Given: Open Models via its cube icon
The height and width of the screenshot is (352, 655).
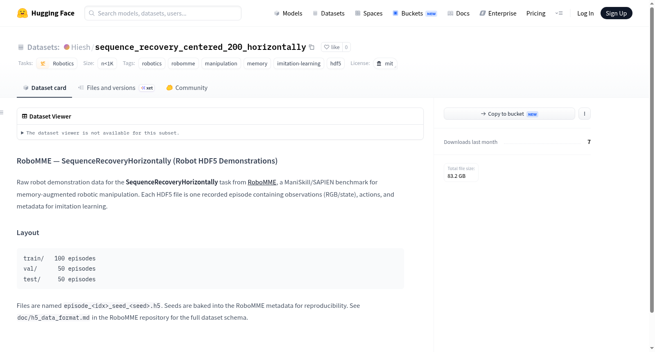Looking at the screenshot, I should [x=277, y=13].
